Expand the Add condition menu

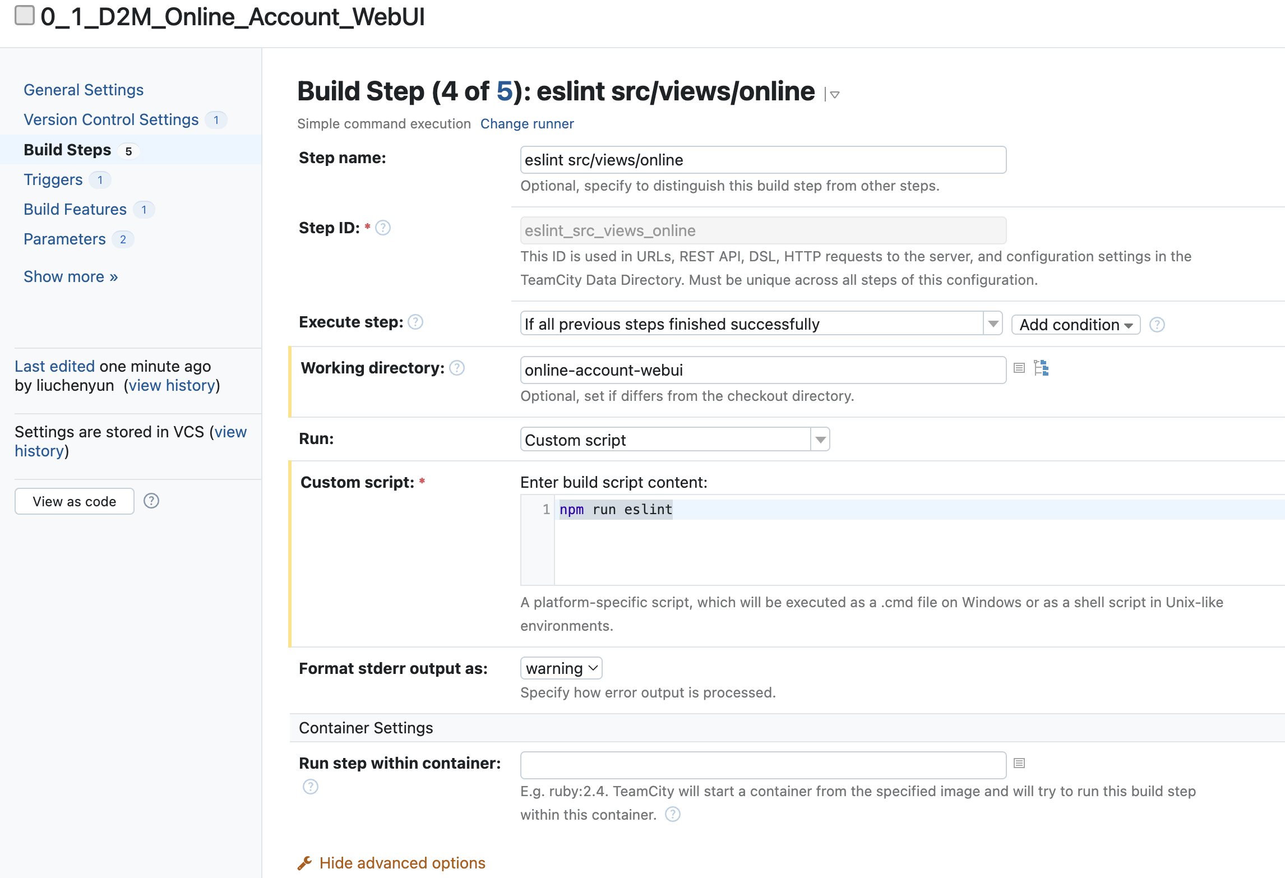click(x=1075, y=325)
